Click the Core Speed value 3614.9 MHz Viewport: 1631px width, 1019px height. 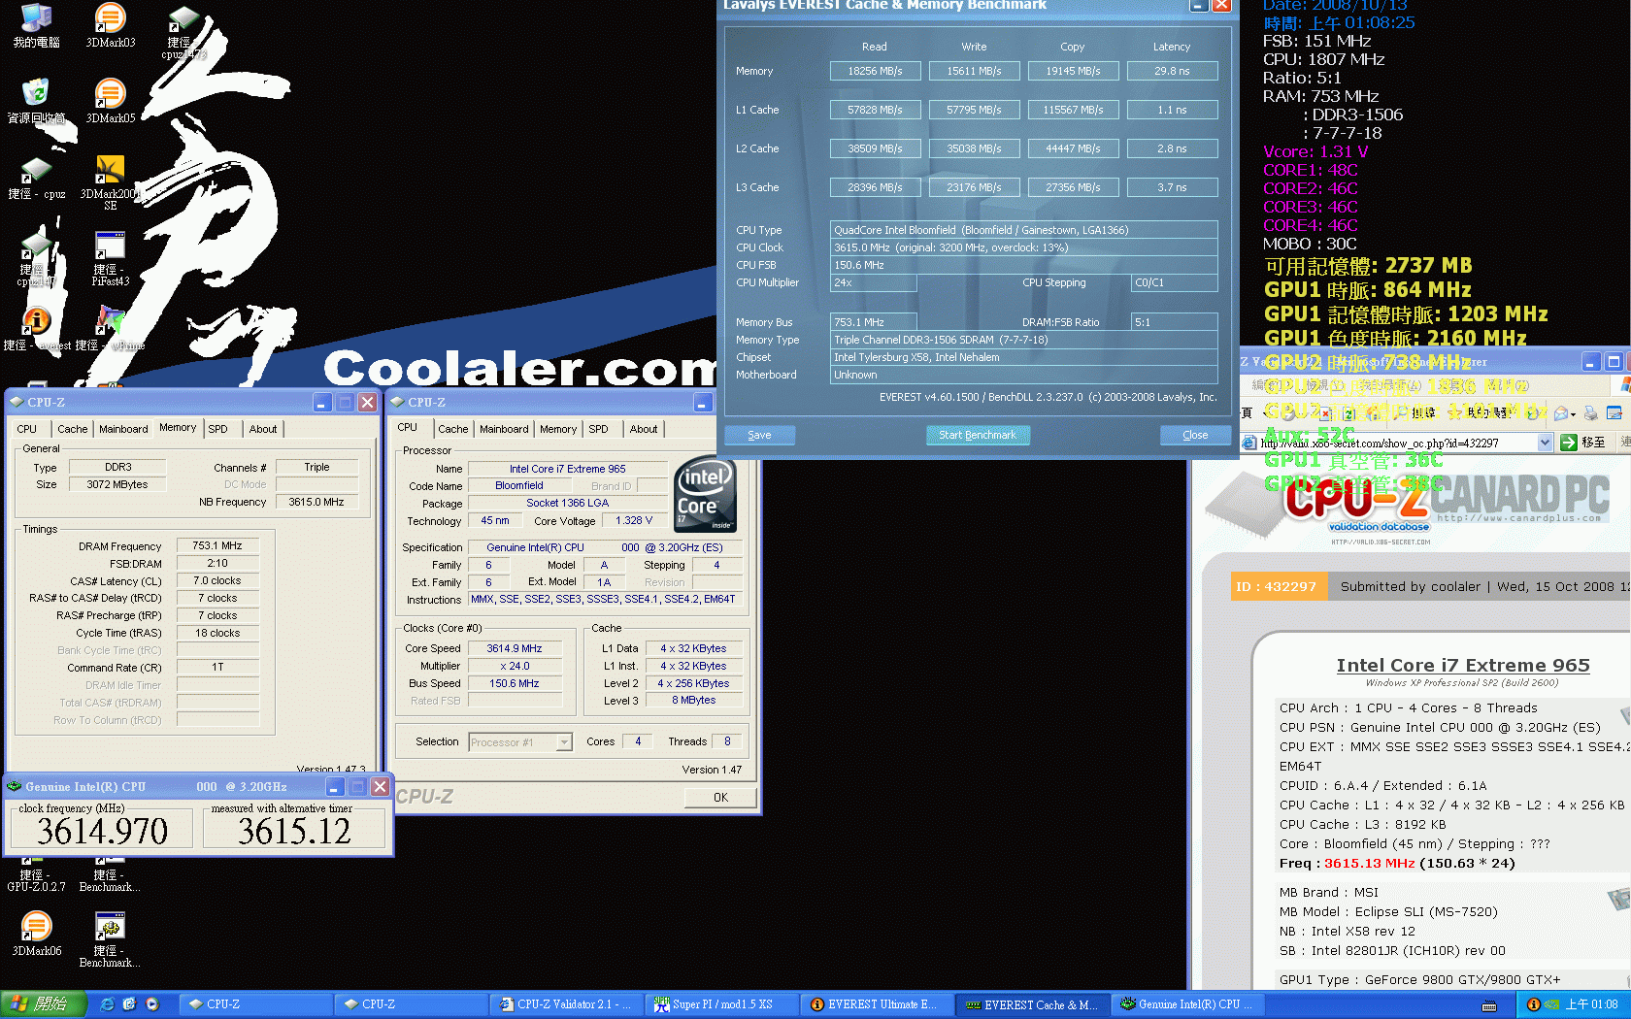click(515, 648)
